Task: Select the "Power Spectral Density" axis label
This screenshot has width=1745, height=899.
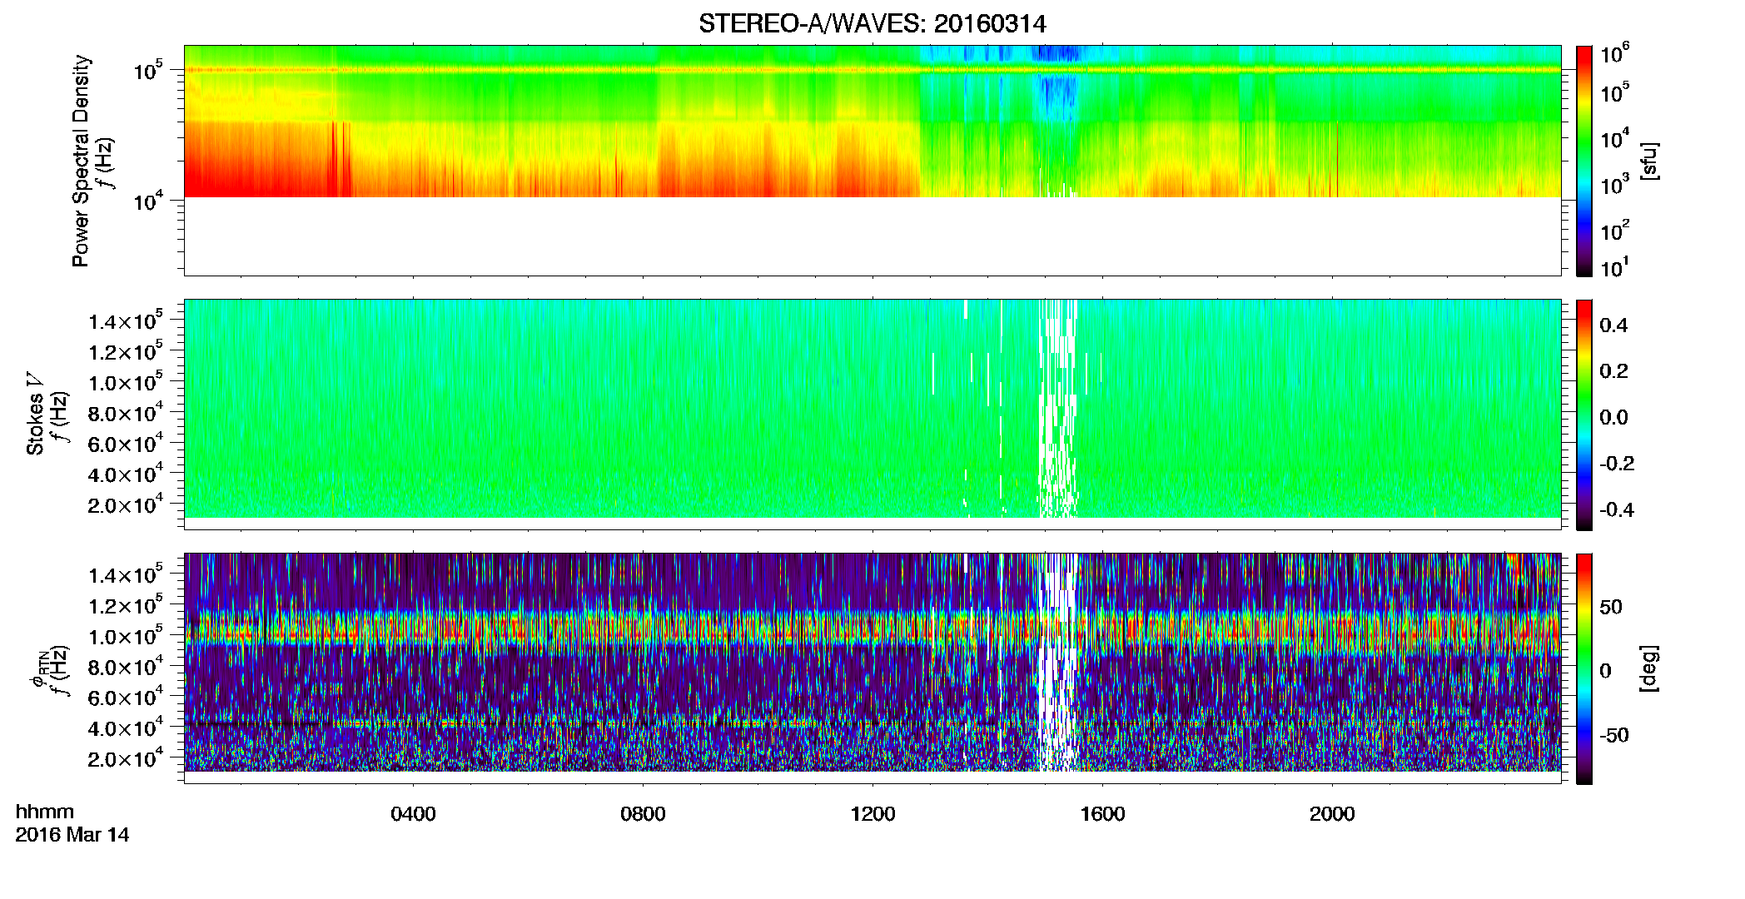Action: [81, 161]
